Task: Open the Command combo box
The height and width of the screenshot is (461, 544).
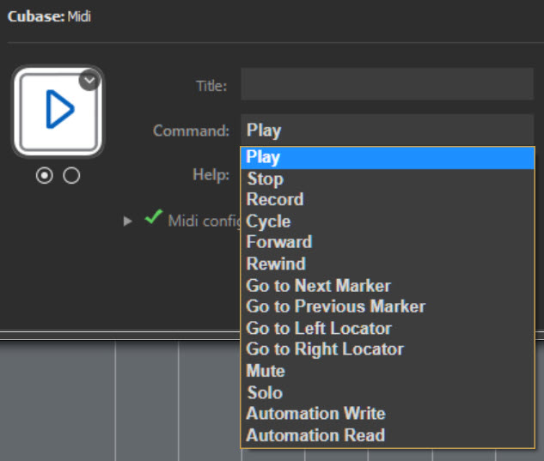Action: pos(387,130)
